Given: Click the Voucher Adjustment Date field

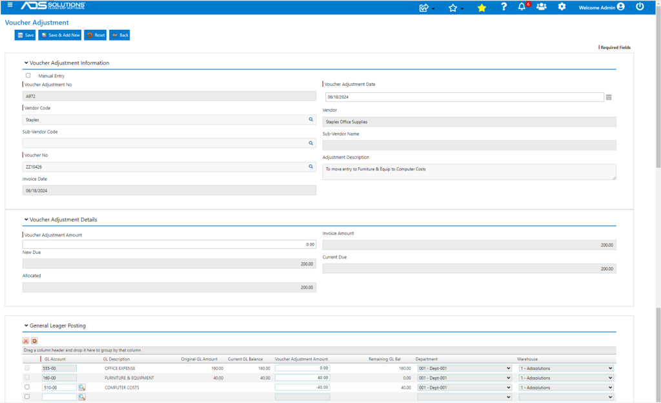Looking at the screenshot, I should point(464,97).
